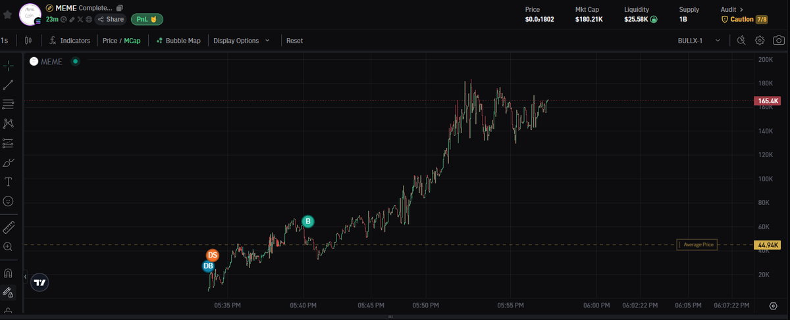The image size is (790, 320).
Task: Select the crosshair cursor tool
Action: point(9,65)
